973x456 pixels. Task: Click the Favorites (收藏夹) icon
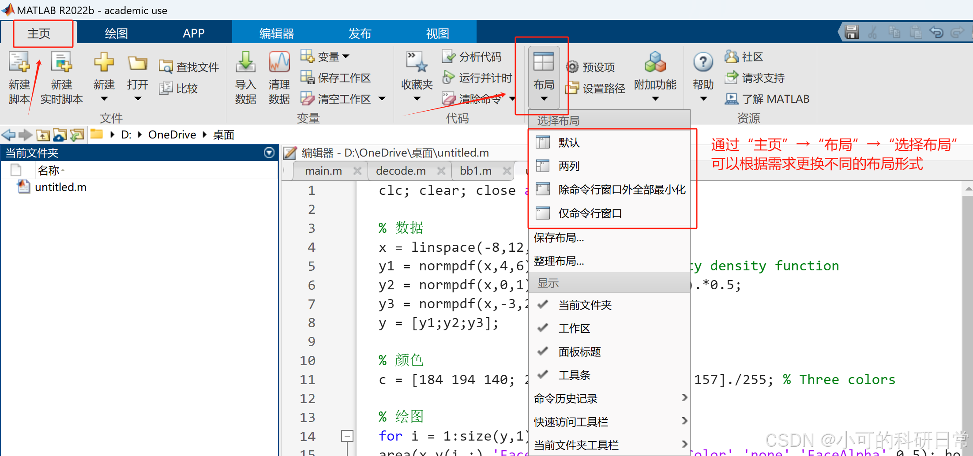(x=417, y=62)
